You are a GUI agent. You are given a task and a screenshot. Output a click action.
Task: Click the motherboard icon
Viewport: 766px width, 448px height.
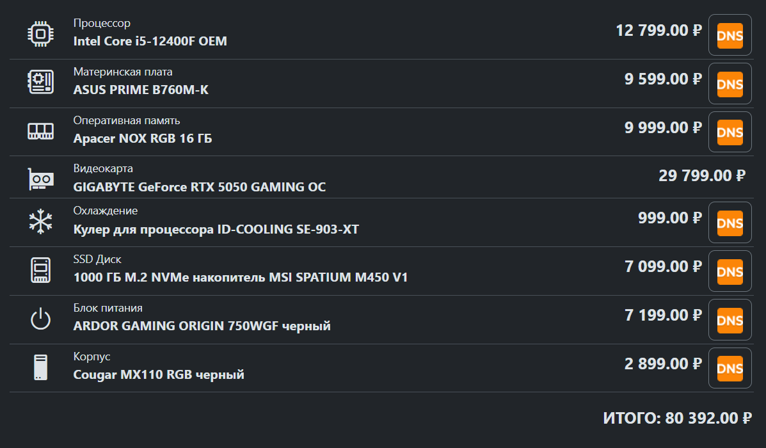tap(40, 82)
